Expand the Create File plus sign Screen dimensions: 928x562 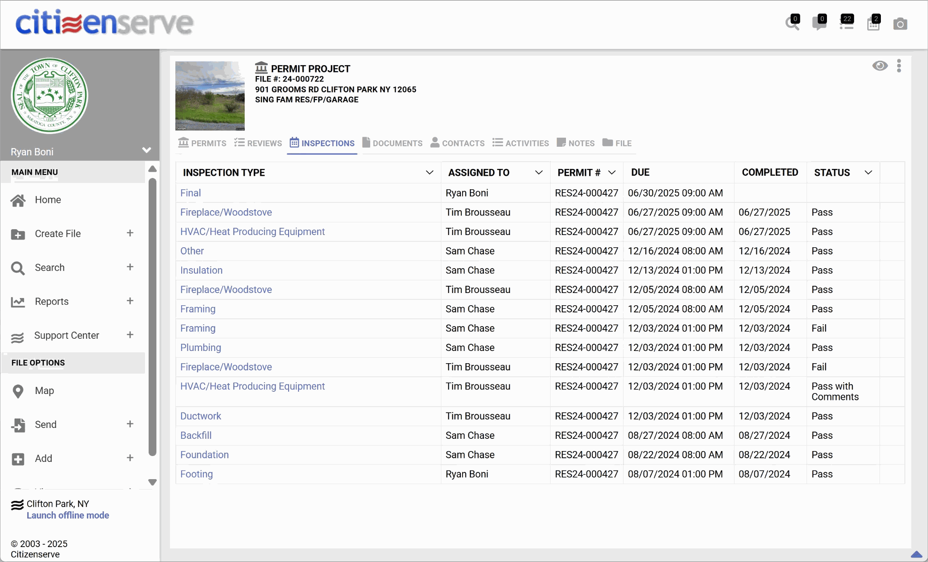click(130, 233)
